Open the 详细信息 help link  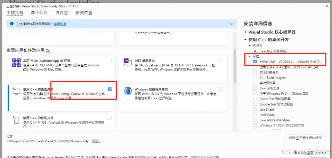[x=60, y=24]
